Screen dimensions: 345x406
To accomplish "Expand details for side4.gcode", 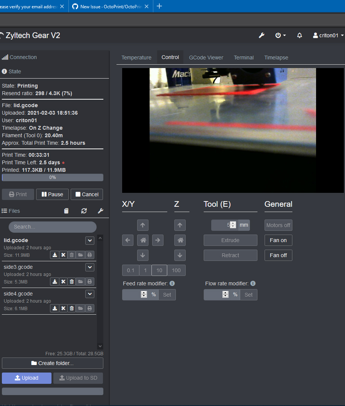I will 90,294.
